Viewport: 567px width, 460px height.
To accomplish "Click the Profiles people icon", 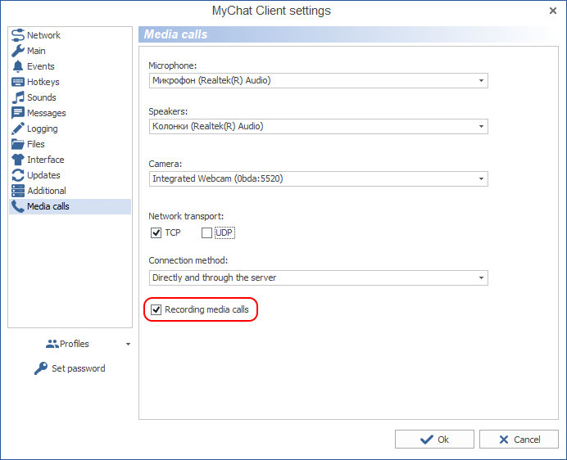I will pos(52,344).
